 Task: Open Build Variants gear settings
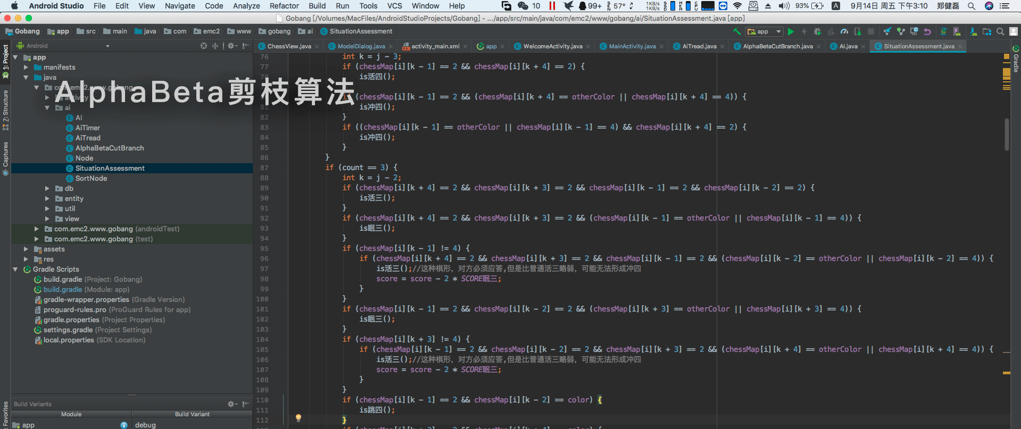[232, 404]
